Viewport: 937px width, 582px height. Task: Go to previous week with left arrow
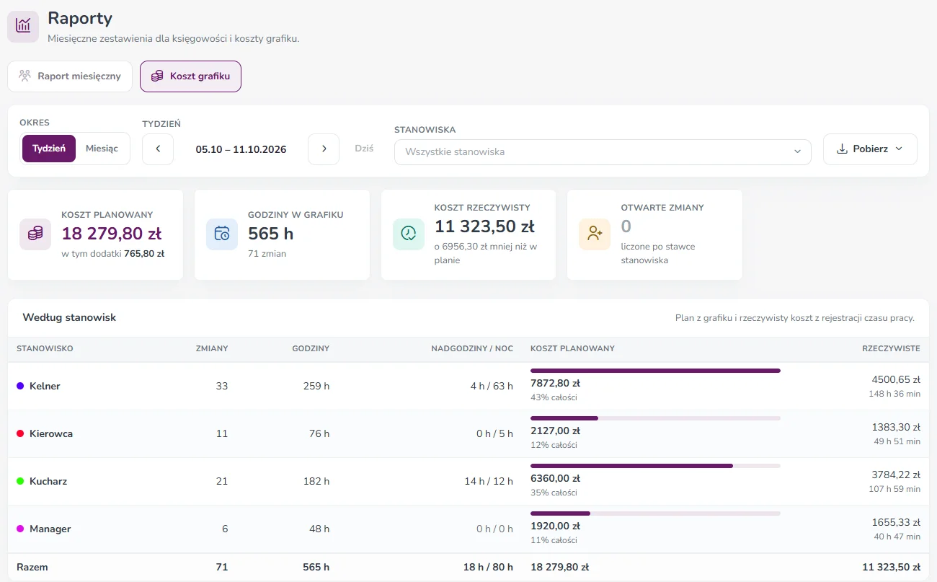[x=158, y=149]
